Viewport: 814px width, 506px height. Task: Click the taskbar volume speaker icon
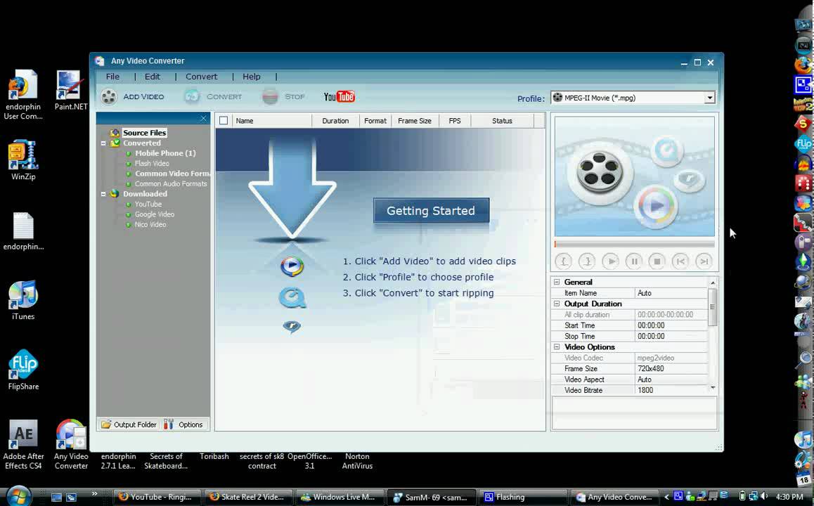763,497
